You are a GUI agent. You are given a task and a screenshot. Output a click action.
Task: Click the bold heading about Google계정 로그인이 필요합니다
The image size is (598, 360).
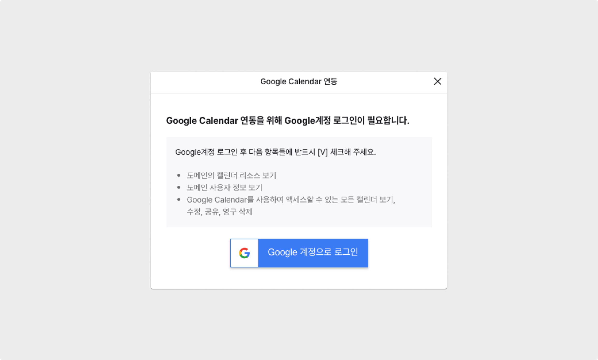(x=288, y=121)
